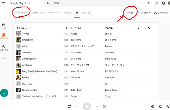Click the Ave Maria album thumbnail

pyautogui.click(x=19, y=65)
